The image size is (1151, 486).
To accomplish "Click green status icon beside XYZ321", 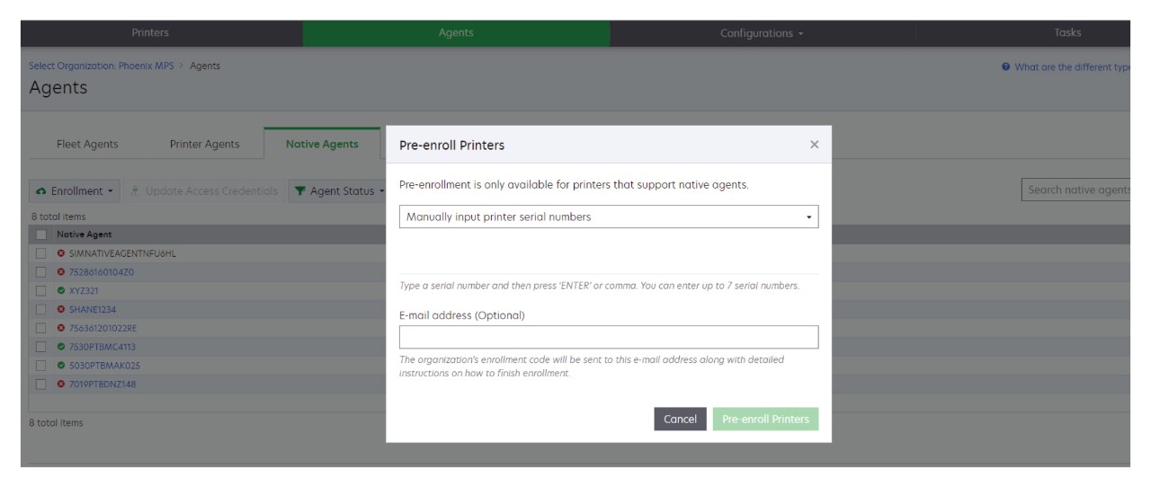I will 61,291.
